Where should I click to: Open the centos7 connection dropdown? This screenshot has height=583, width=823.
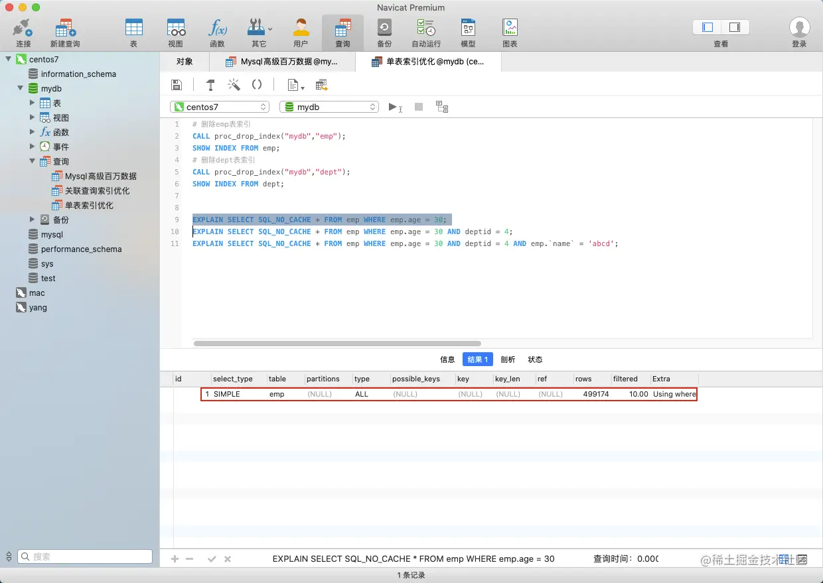pyautogui.click(x=220, y=107)
